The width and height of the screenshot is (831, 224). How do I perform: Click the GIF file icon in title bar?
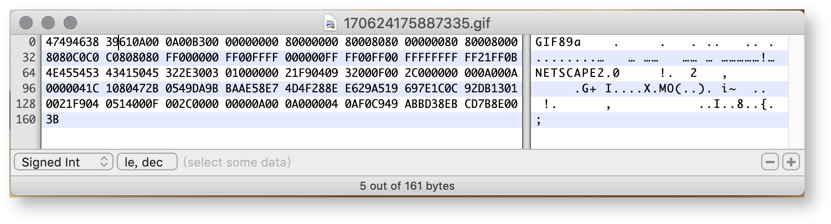331,23
